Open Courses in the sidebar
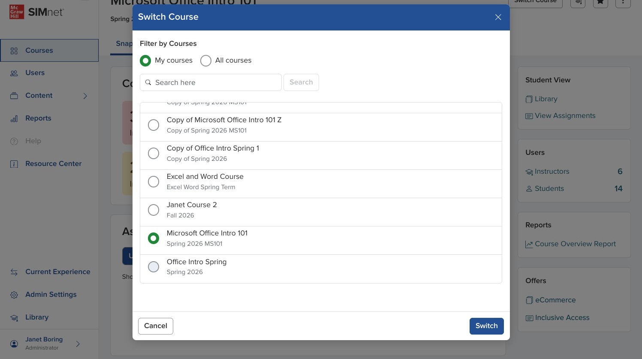 (x=49, y=50)
